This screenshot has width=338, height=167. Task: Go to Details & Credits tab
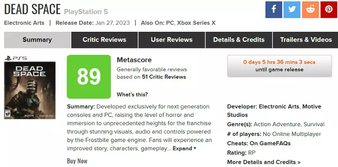point(239,40)
